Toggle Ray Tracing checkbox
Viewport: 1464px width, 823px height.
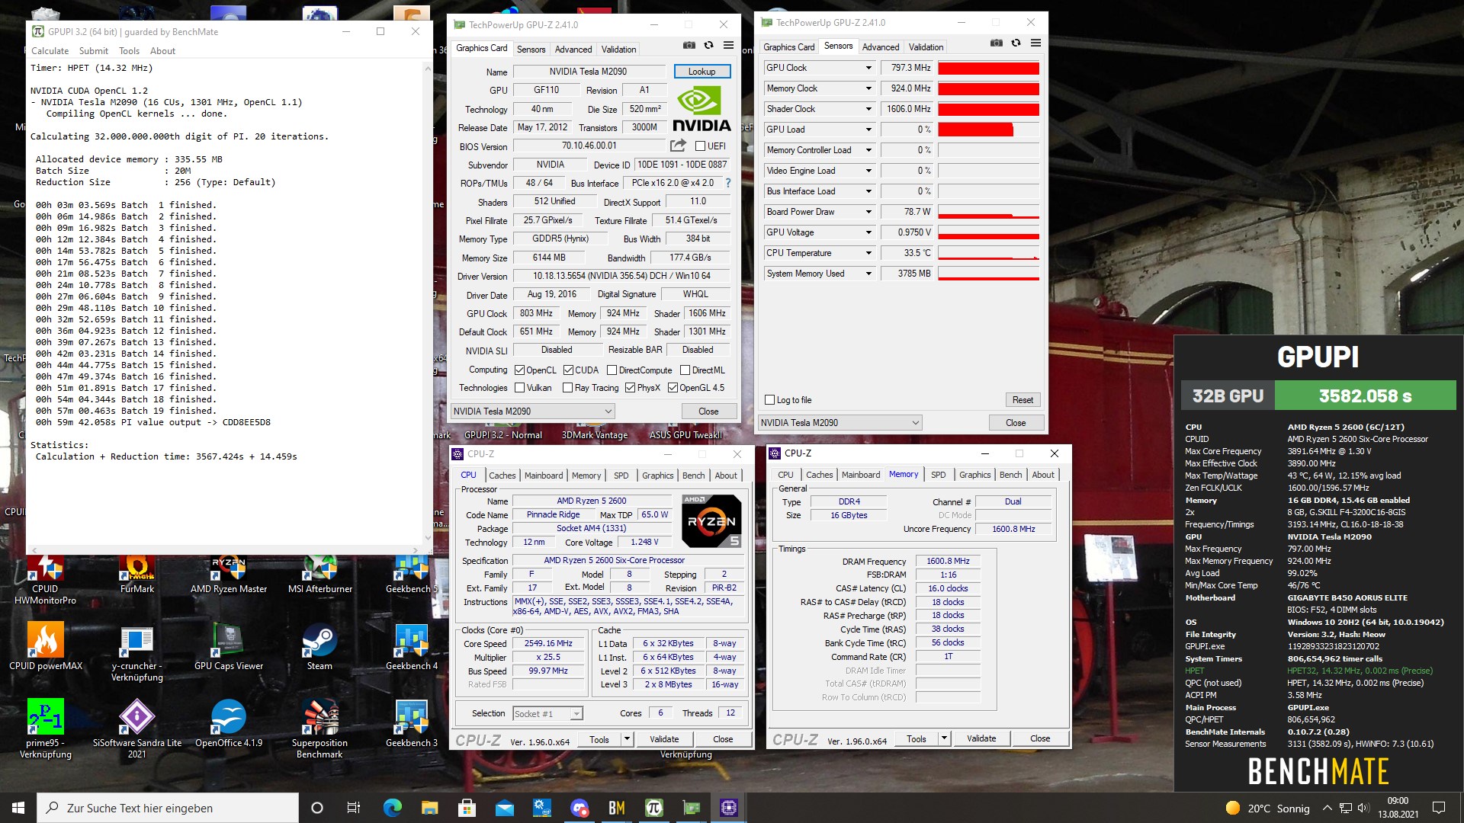pos(567,388)
